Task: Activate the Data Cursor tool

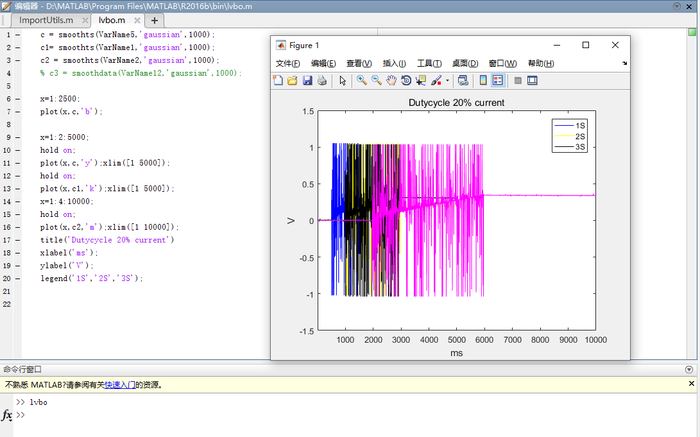Action: 420,80
